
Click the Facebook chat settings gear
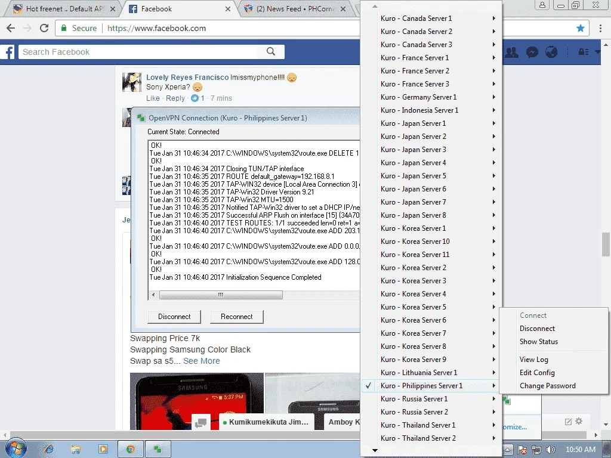coord(579,421)
